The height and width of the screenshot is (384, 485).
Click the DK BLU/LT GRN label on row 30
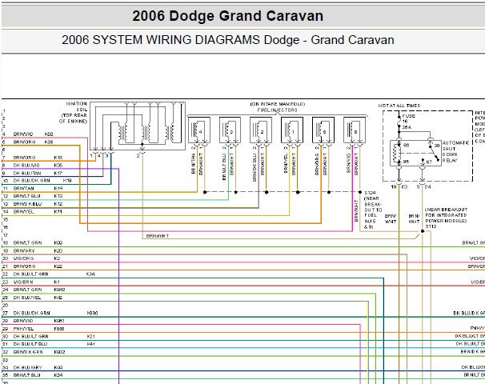[30, 336]
